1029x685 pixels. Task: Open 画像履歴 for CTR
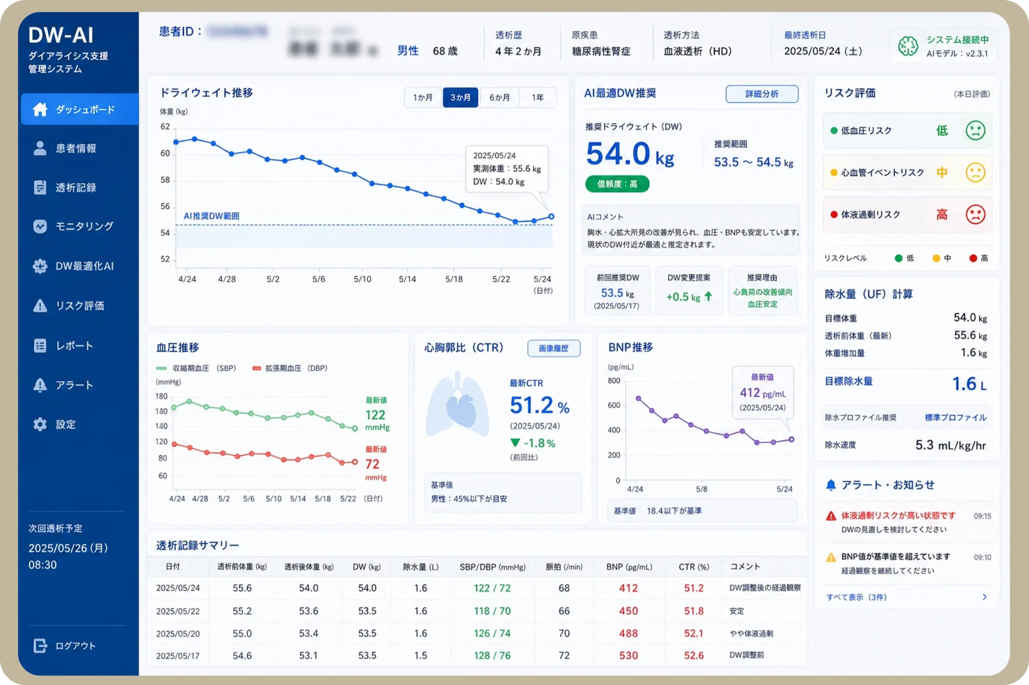click(553, 348)
